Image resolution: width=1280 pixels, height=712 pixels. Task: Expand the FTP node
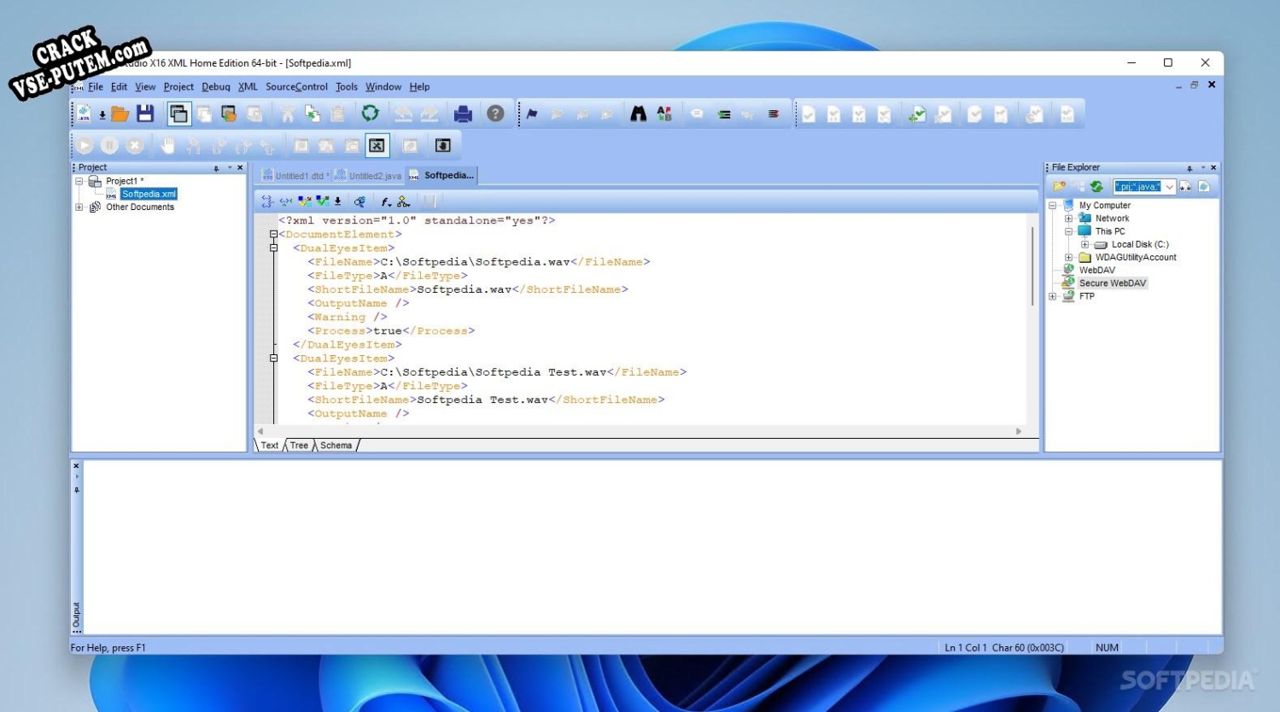1053,296
